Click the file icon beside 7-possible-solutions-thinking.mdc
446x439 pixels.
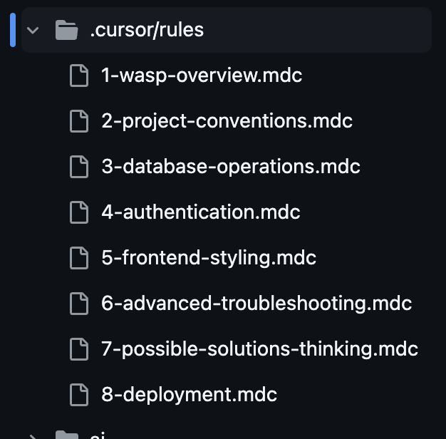[79, 349]
